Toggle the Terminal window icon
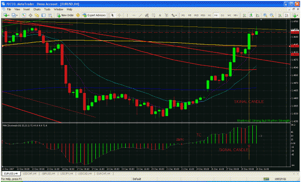This screenshot has height=182, width=301. 43,15
